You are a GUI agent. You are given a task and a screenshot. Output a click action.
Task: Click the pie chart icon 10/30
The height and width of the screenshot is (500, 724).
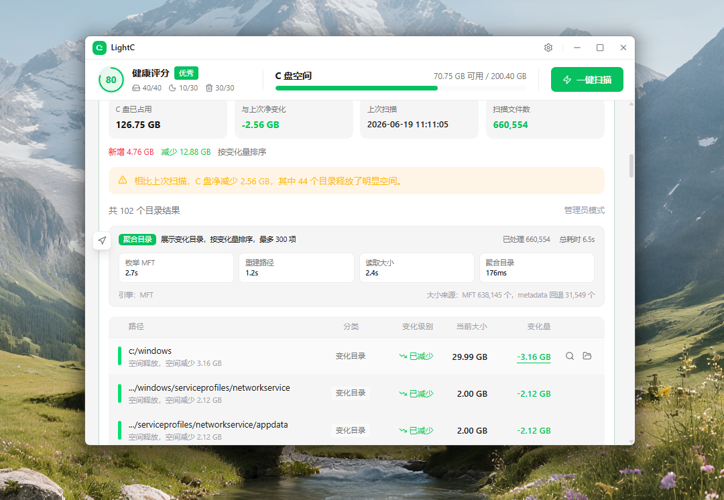click(x=172, y=88)
